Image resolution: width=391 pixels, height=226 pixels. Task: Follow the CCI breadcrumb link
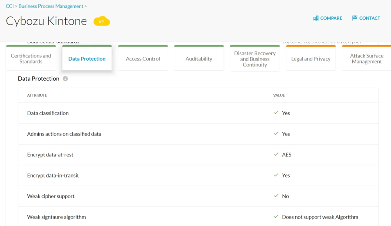10,6
